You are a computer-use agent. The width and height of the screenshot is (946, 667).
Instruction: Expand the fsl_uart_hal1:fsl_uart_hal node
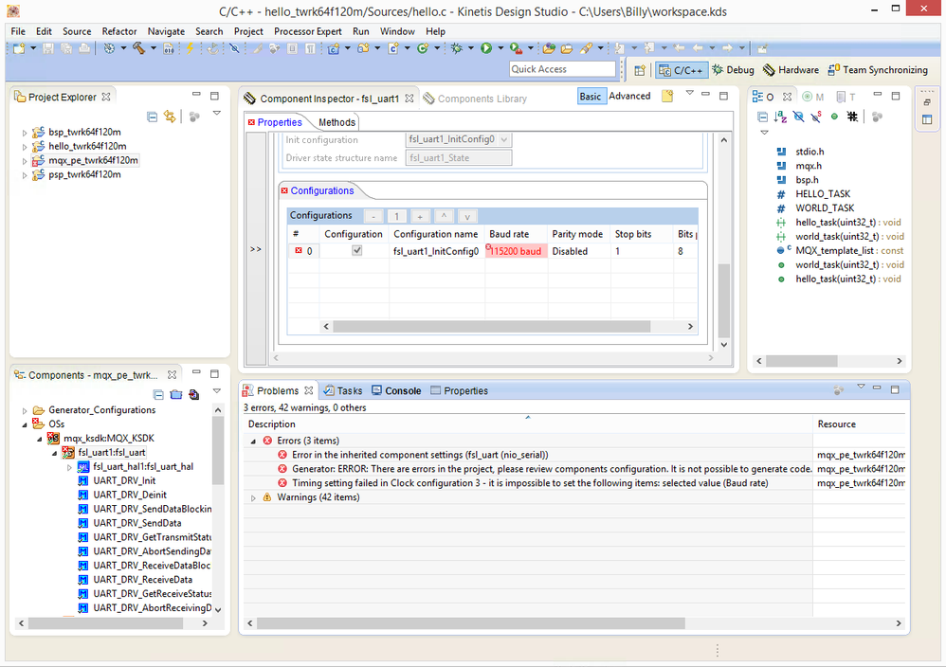[69, 467]
